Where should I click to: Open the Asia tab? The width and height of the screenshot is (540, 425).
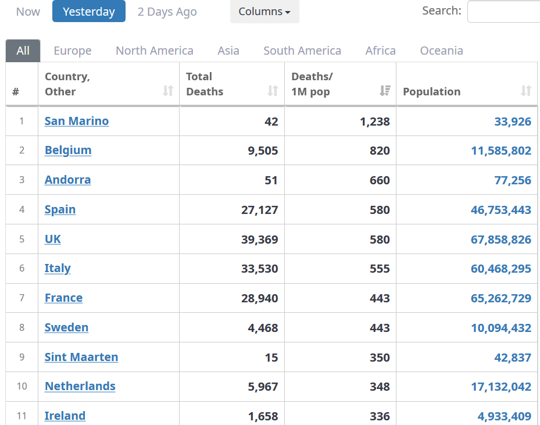tap(228, 51)
